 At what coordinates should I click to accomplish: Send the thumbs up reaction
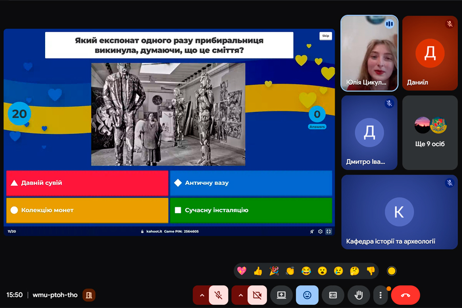tap(258, 271)
